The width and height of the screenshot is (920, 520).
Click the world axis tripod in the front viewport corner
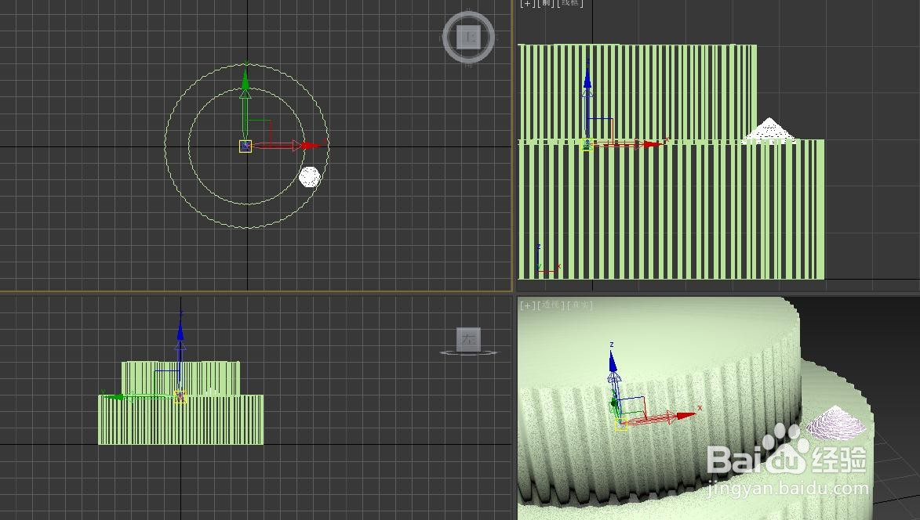point(544,264)
